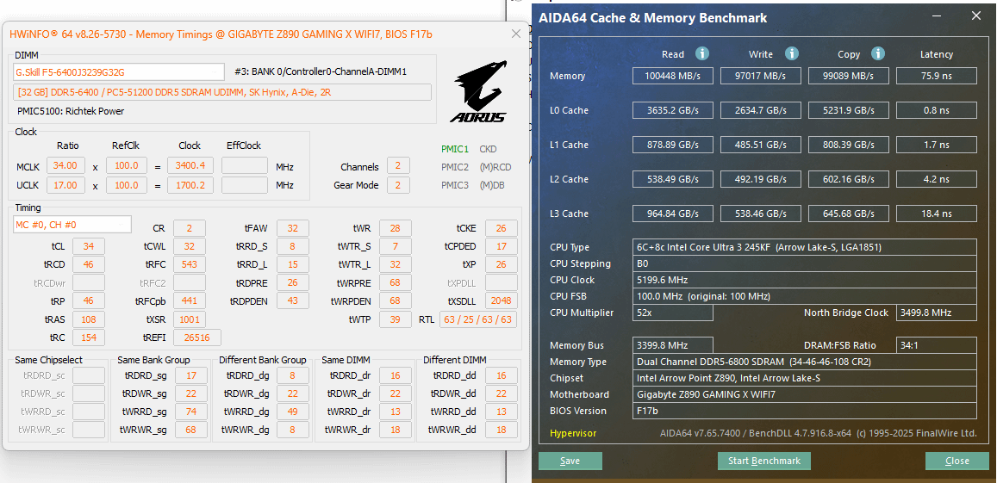Image resolution: width=997 pixels, height=483 pixels.
Task: Click the tCPDED value 17
Action: pyautogui.click(x=501, y=246)
